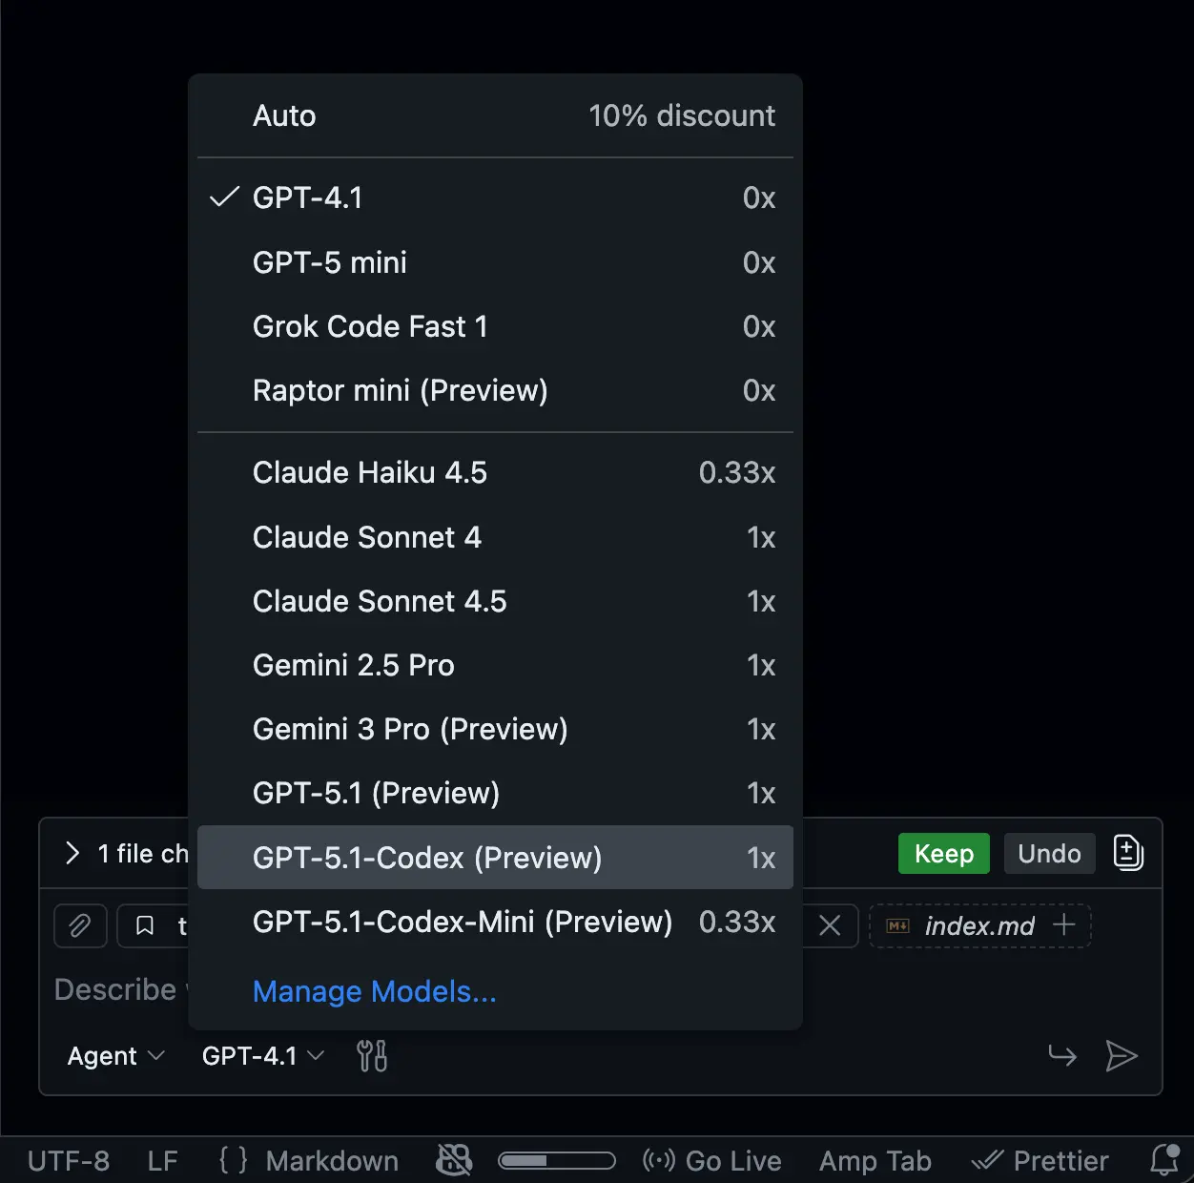
Task: Open notifications via the bell icon
Action: point(1163,1159)
